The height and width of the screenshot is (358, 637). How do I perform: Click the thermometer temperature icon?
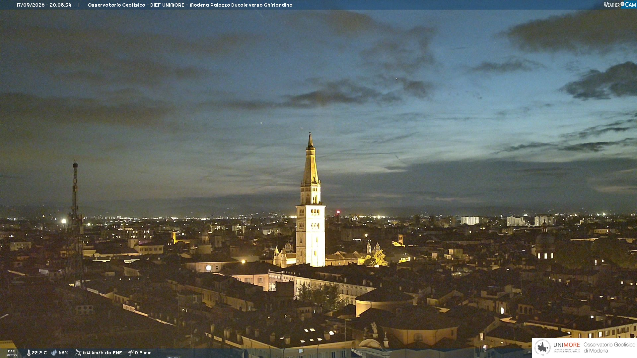29,353
